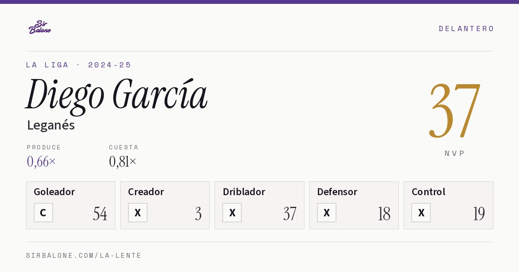The width and height of the screenshot is (519, 272).
Task: Click the DELANTERO position label
Action: 466,28
